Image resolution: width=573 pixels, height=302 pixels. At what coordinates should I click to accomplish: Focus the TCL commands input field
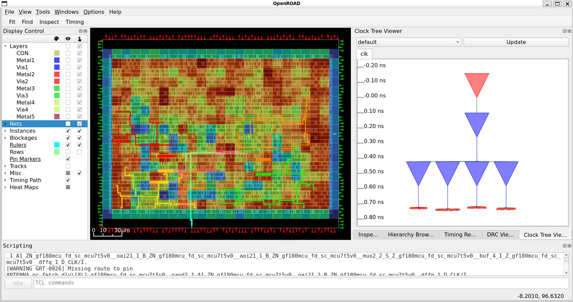coord(300,283)
